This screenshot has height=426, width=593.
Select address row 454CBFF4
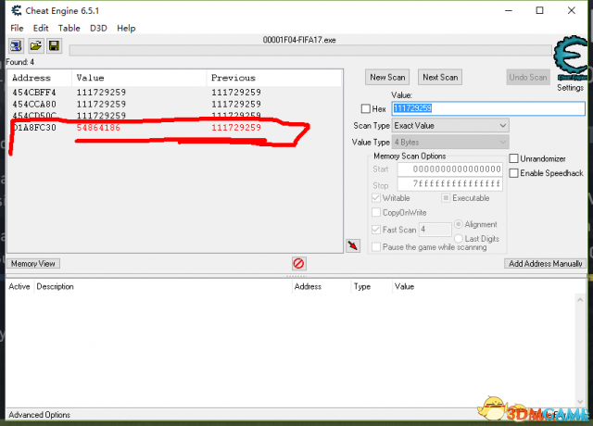[175, 93]
